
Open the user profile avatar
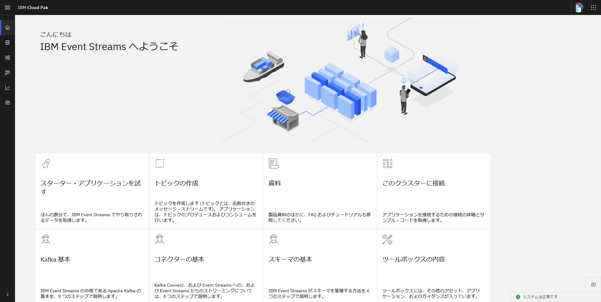(579, 8)
